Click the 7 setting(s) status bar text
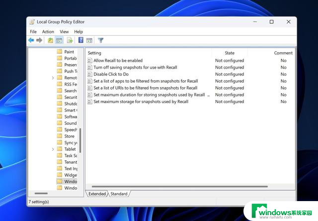 39,202
